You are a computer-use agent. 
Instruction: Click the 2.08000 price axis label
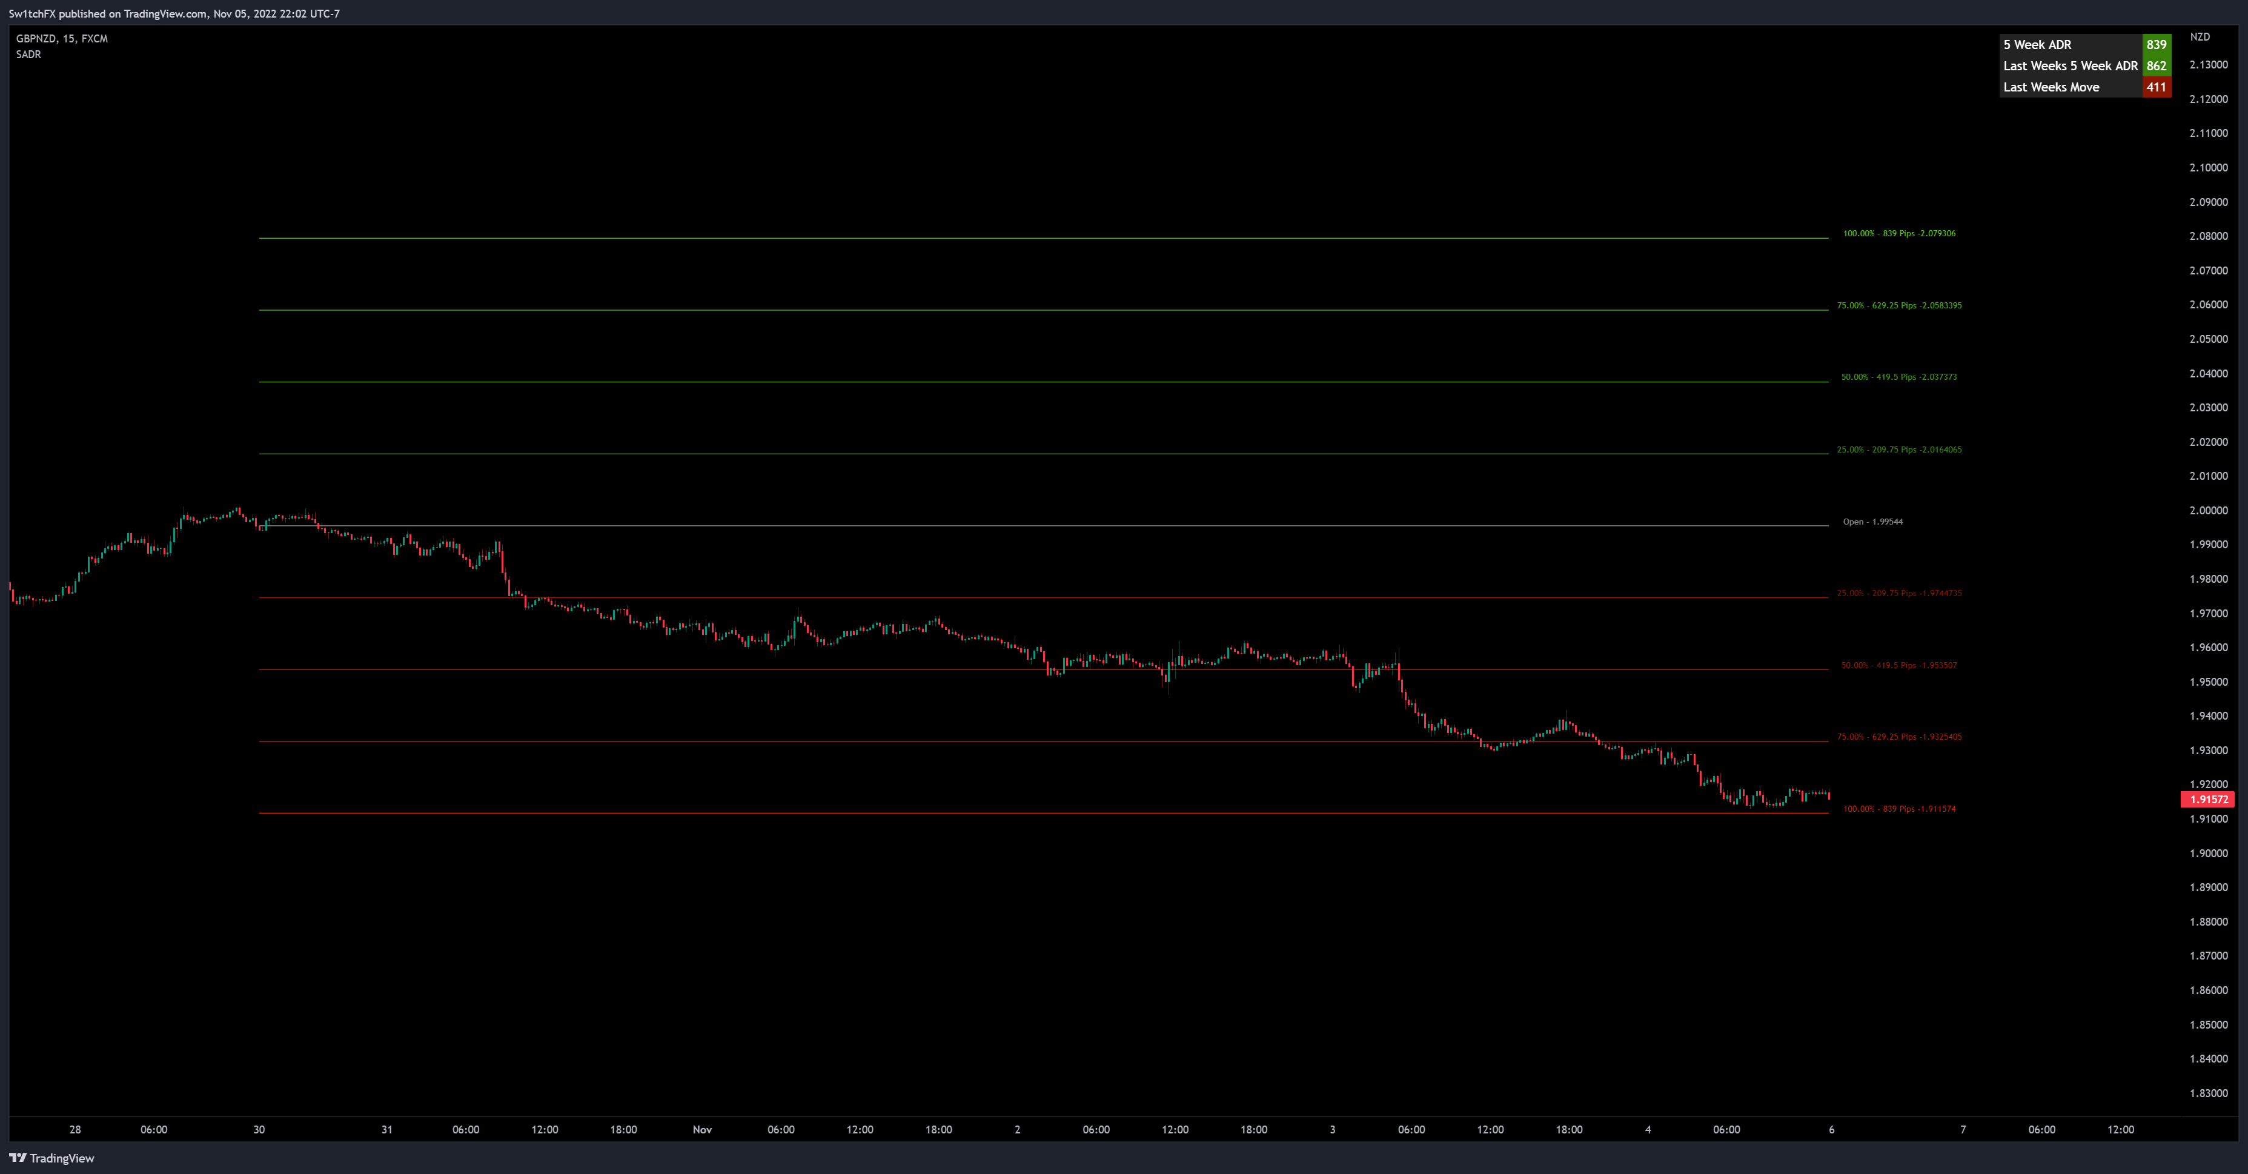(x=2209, y=236)
